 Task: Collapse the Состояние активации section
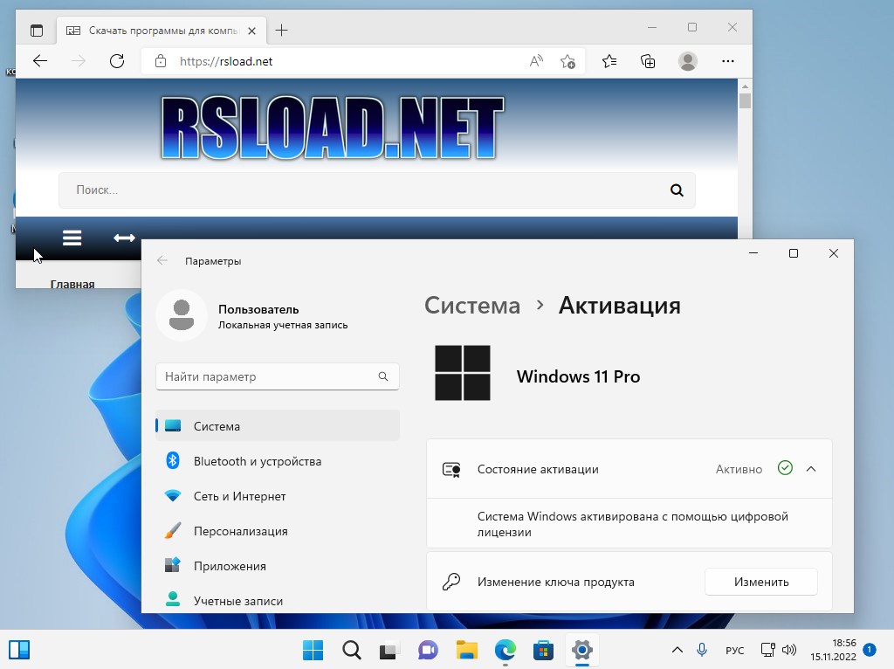click(x=811, y=469)
